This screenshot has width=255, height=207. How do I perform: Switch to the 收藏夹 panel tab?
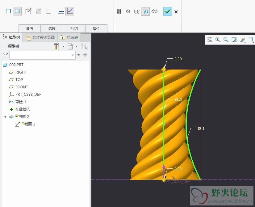69,37
